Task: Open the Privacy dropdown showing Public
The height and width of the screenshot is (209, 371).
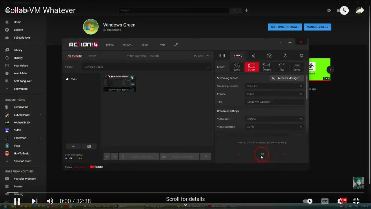Action: pyautogui.click(x=274, y=94)
